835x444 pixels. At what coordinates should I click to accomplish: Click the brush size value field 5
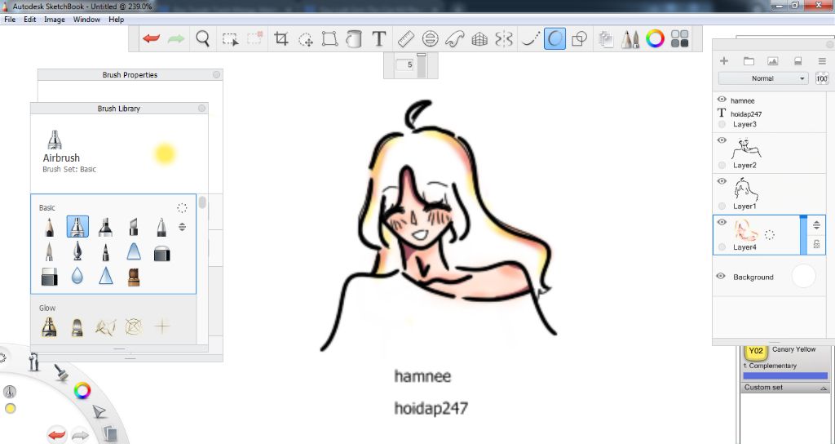coord(406,64)
